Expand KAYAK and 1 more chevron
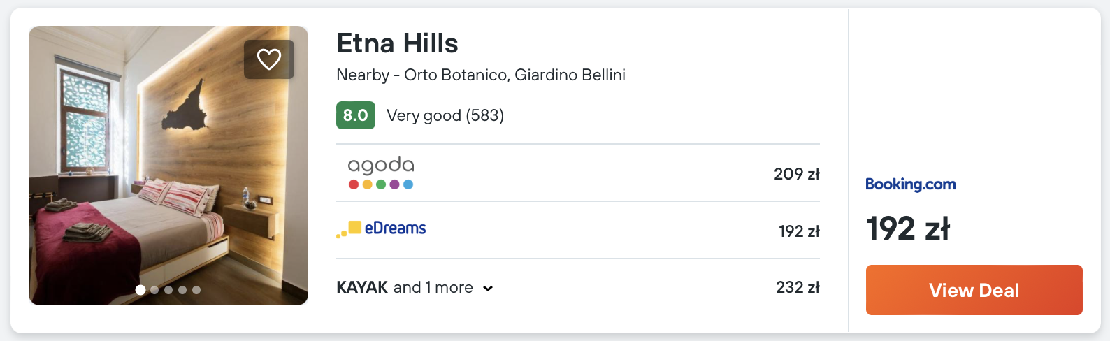 [x=488, y=289]
